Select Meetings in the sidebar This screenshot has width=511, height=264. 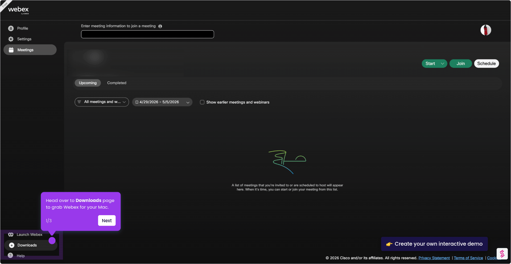coord(30,50)
